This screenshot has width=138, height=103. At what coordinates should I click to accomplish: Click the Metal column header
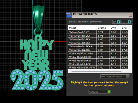point(82,28)
